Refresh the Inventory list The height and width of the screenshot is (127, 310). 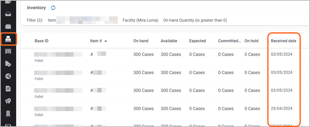tap(53, 8)
